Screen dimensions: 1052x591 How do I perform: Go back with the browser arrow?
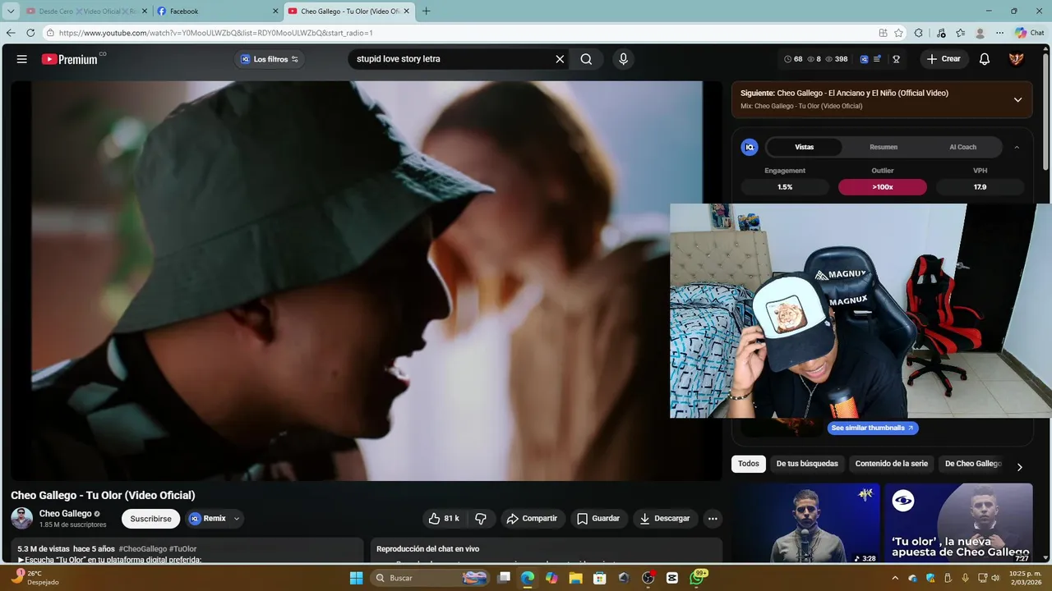[x=11, y=33]
